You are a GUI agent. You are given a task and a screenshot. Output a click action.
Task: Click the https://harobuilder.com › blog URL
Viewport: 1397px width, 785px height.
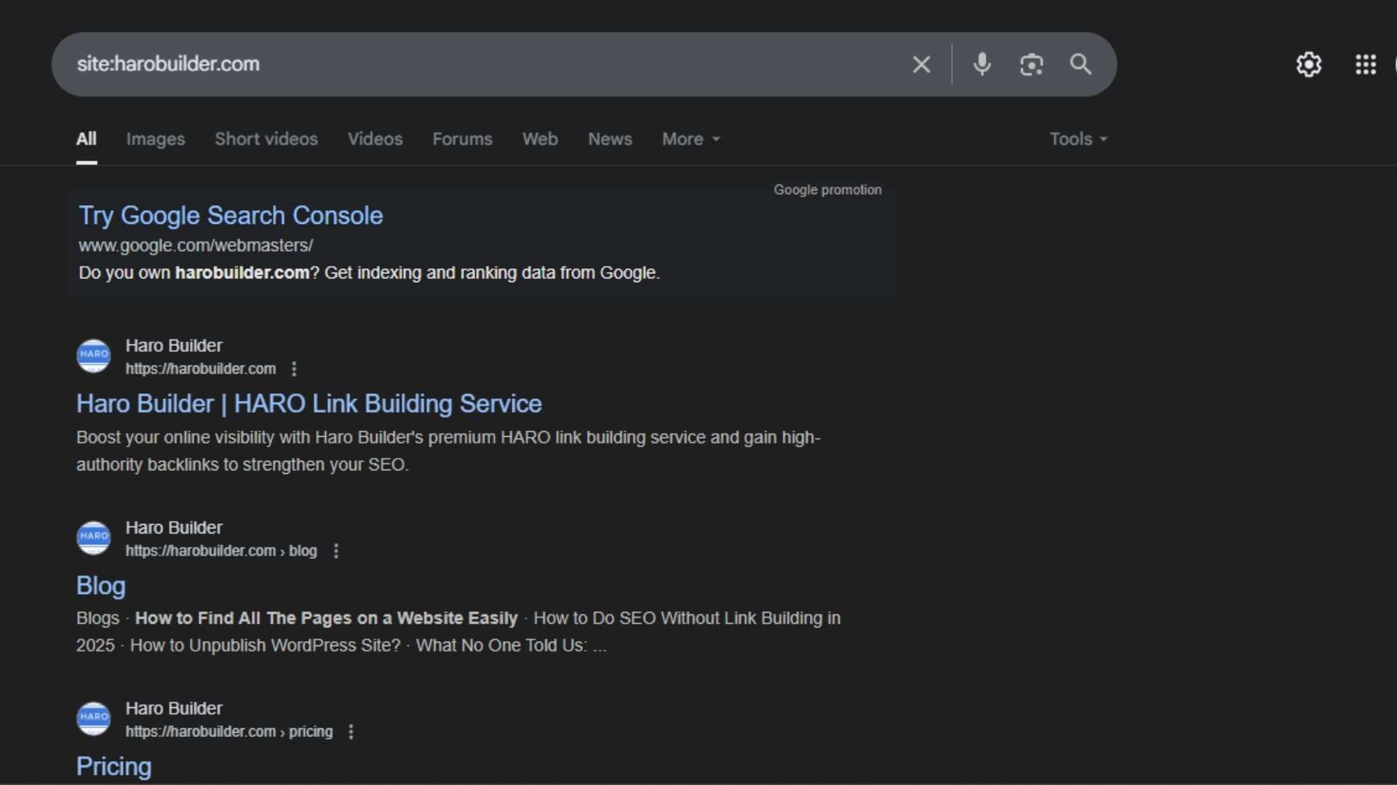(x=221, y=551)
